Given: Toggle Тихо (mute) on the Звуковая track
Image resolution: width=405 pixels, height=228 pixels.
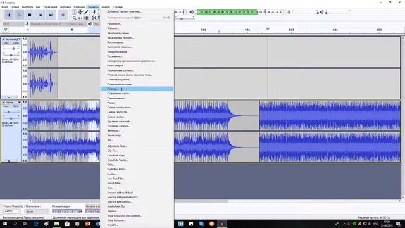Looking at the screenshot, I should pyautogui.click(x=6, y=42).
